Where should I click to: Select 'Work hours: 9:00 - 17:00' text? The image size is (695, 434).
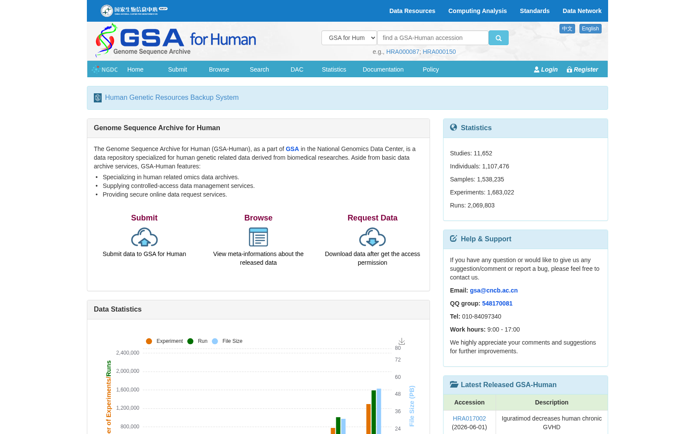485,329
